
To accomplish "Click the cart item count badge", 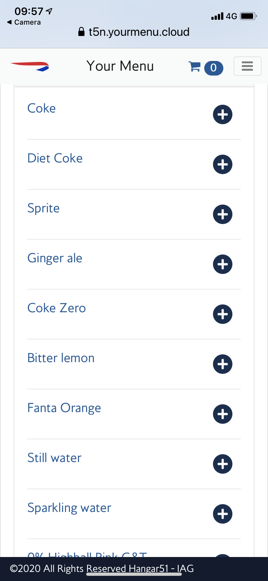I will [x=214, y=68].
